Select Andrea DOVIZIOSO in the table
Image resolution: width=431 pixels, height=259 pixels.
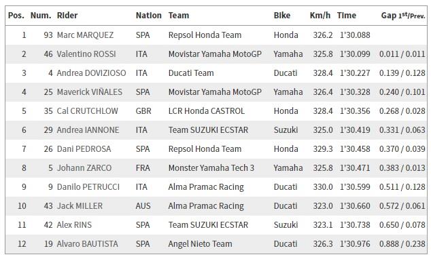coord(91,73)
